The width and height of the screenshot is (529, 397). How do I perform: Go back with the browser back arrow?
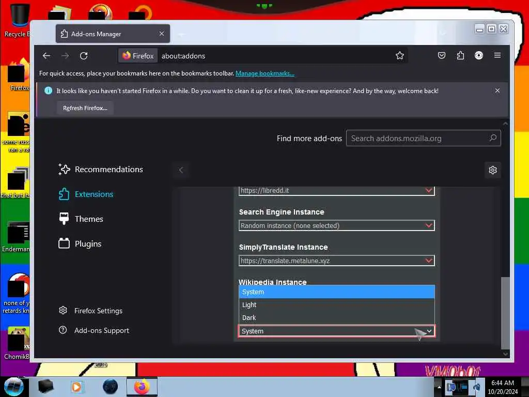pos(46,56)
